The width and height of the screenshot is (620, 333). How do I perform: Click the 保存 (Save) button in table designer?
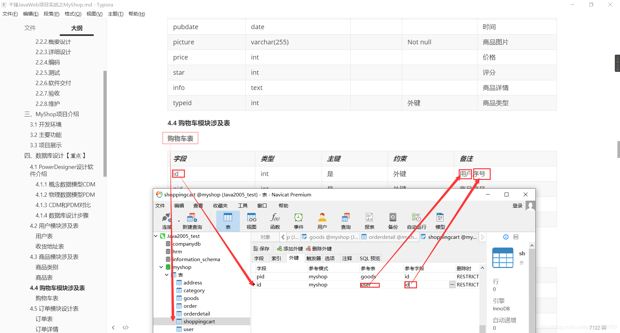(262, 249)
